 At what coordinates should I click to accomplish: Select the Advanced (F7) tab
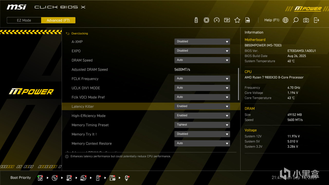coord(58,20)
